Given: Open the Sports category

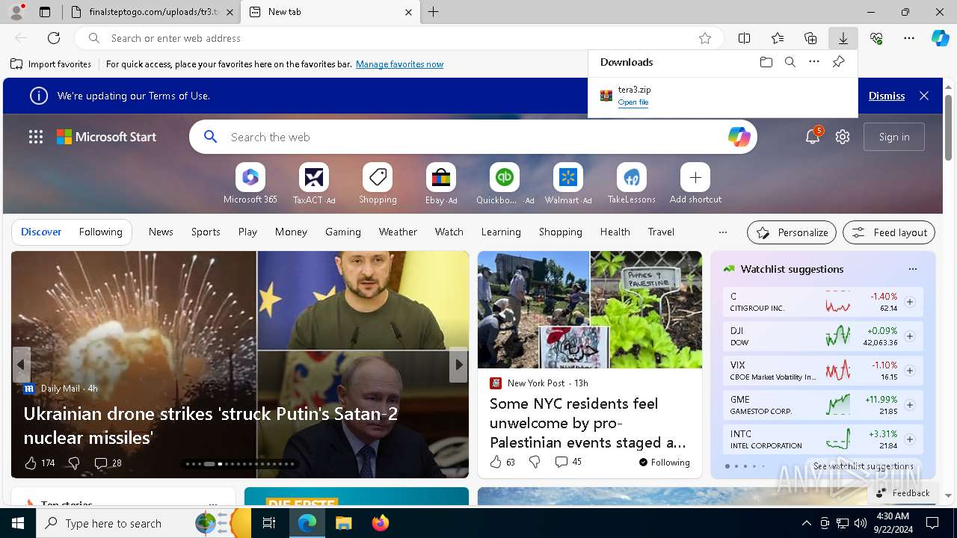Looking at the screenshot, I should tap(206, 232).
